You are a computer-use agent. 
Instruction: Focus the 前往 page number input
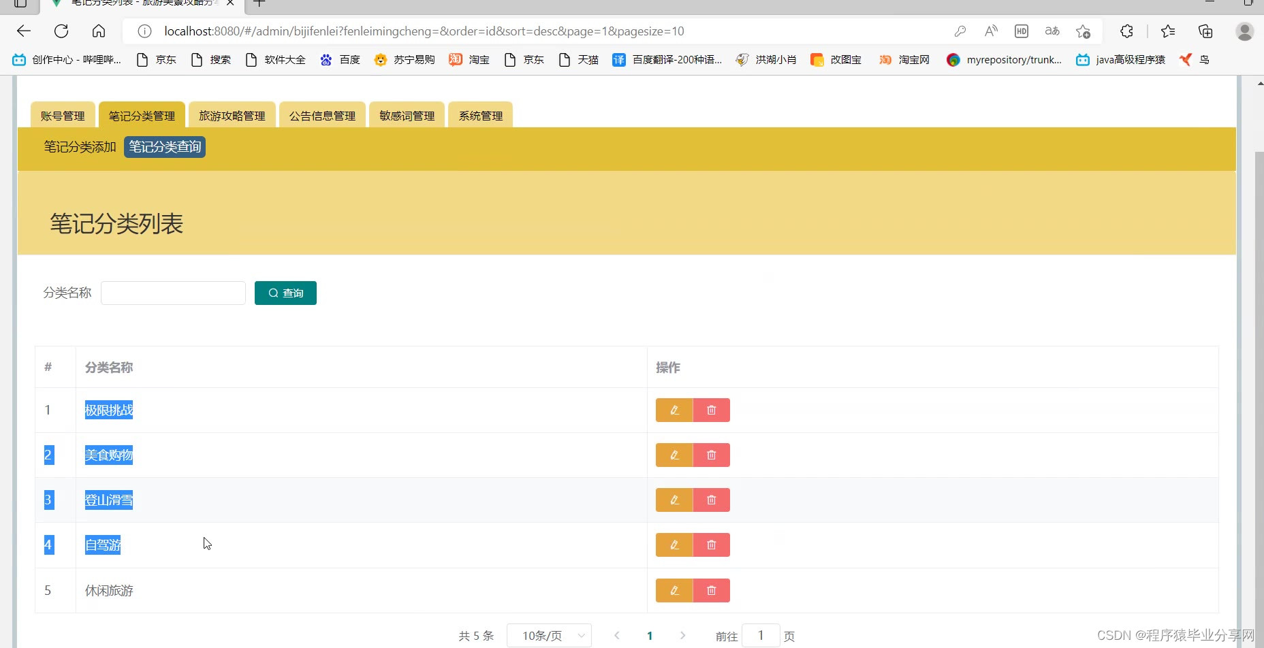[760, 636]
